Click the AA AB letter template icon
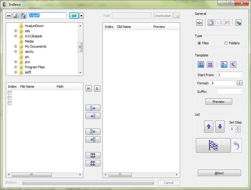 tap(210, 64)
